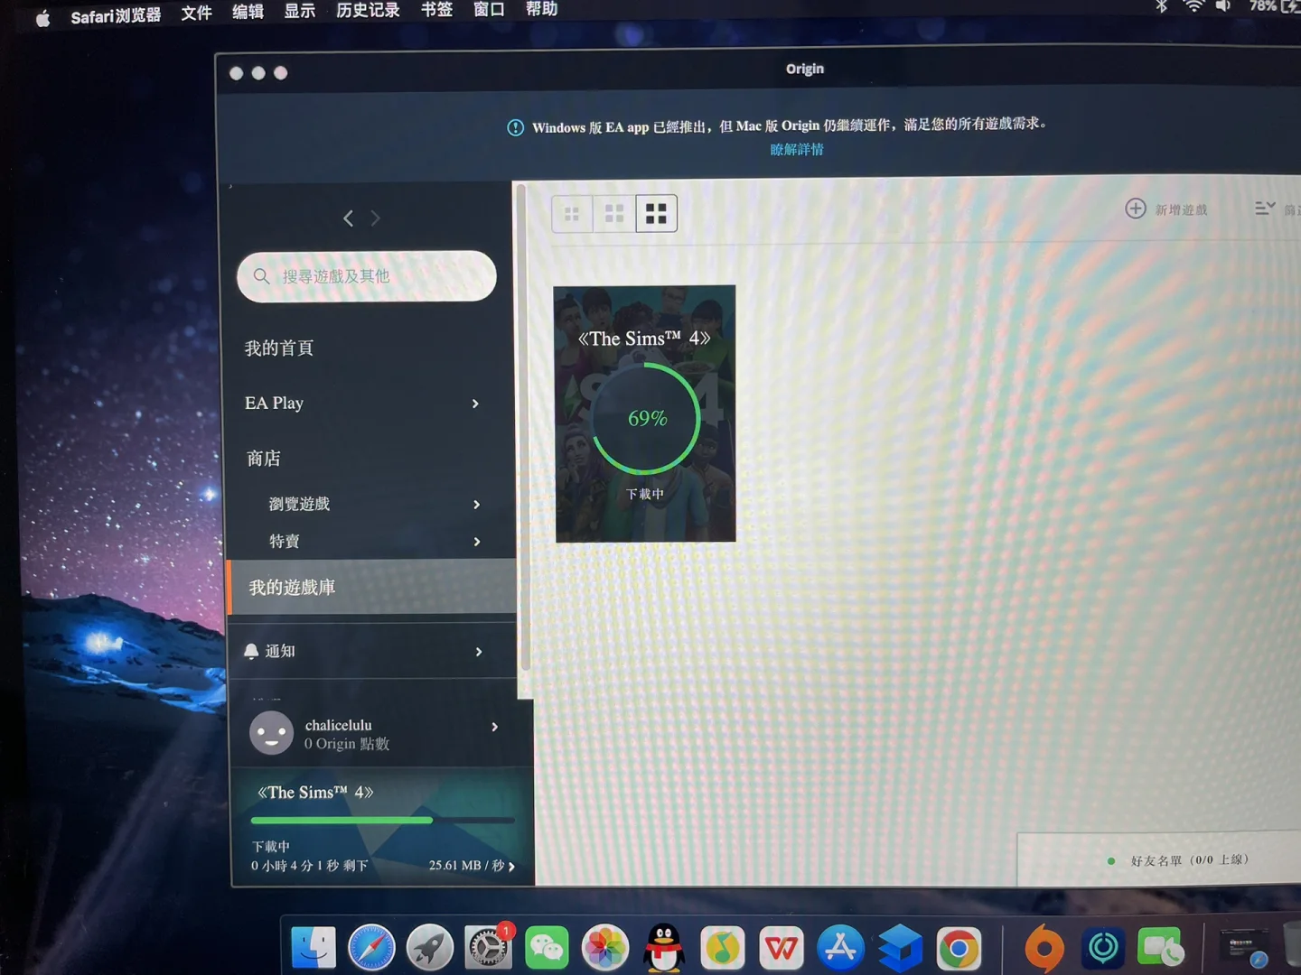The image size is (1301, 975).
Task: Open Finder from the Dock
Action: pyautogui.click(x=314, y=948)
